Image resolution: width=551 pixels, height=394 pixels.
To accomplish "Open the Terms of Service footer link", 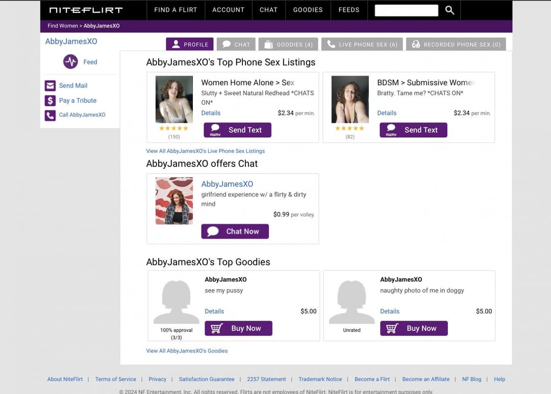I will pos(115,379).
